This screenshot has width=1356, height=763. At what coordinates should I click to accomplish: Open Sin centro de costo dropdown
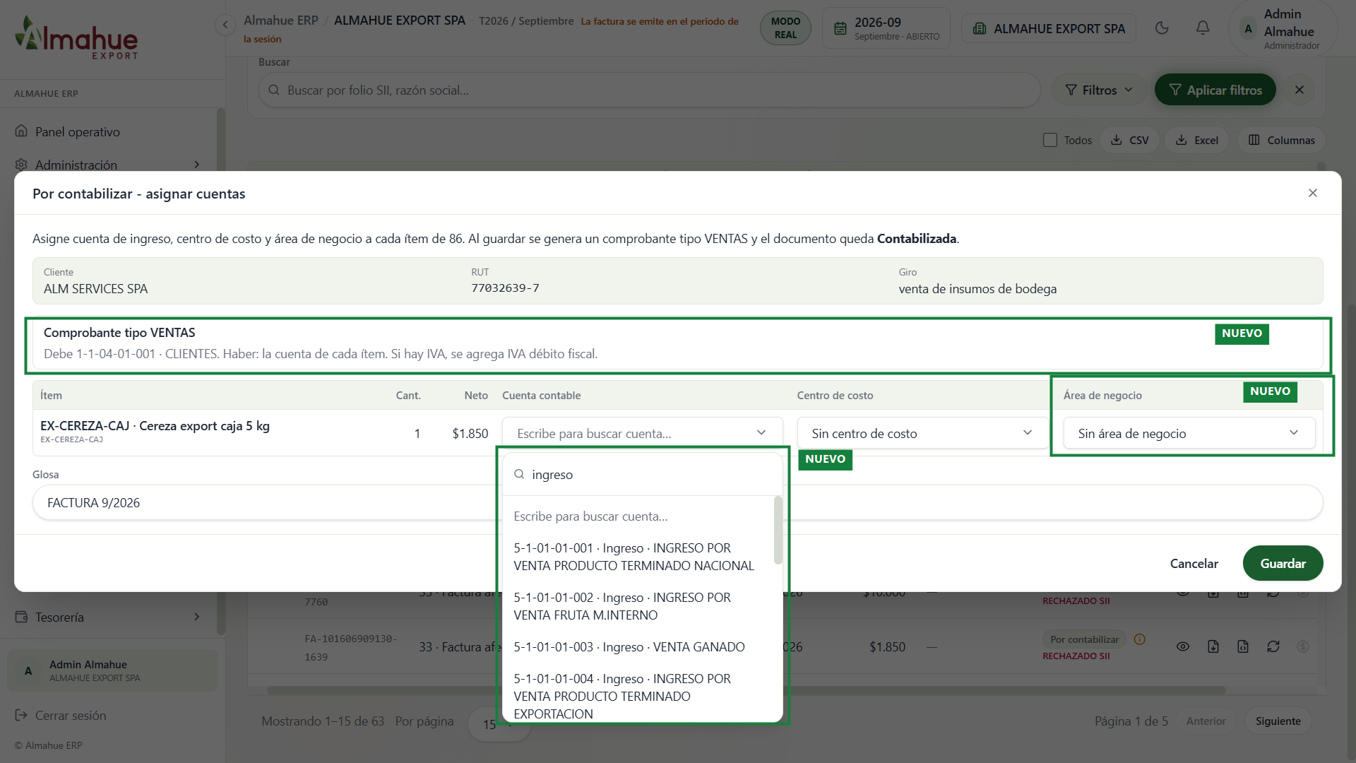point(922,433)
